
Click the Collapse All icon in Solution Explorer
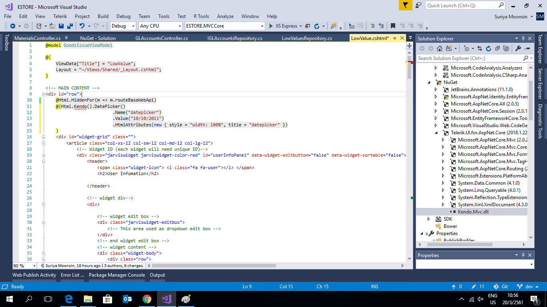pyautogui.click(x=497, y=48)
